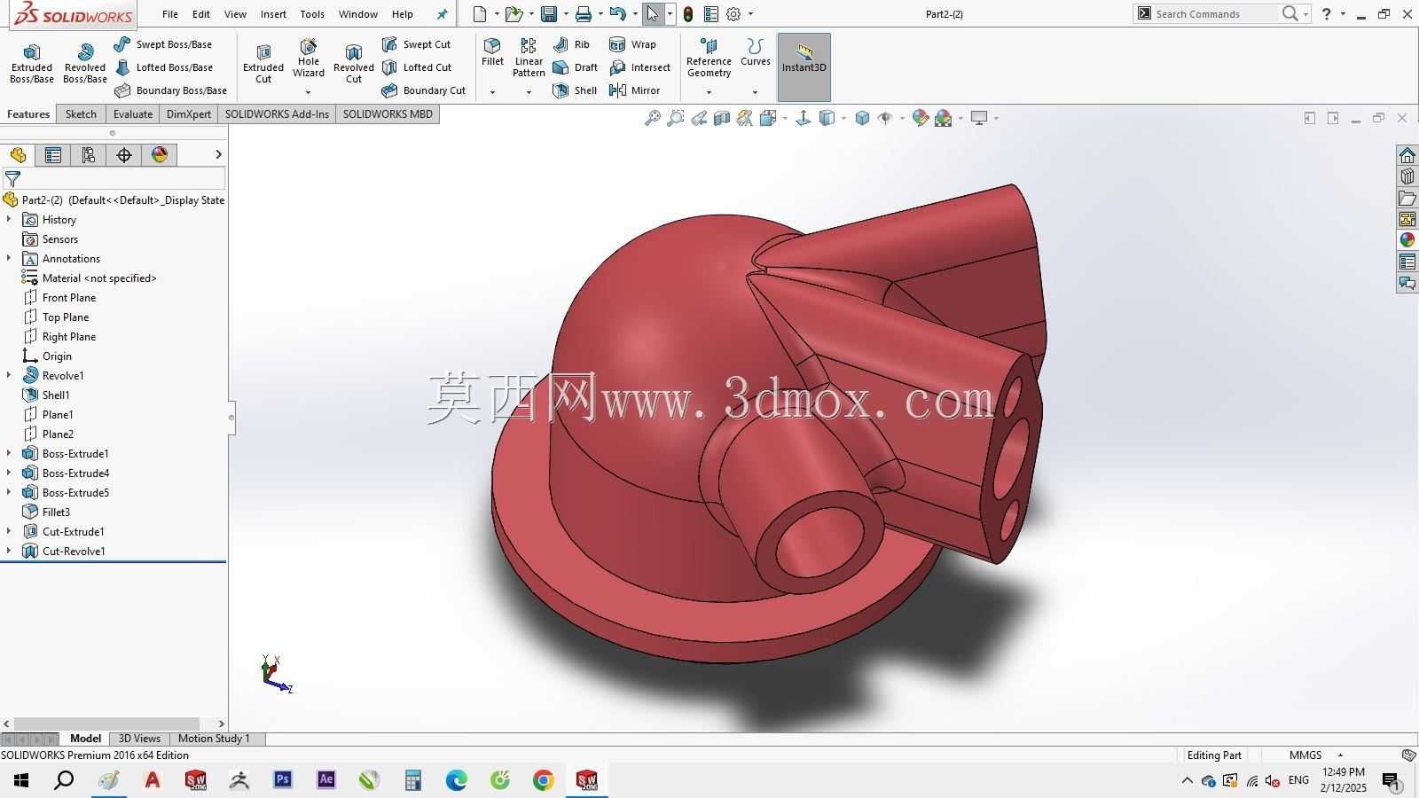Choose the Linear Pattern tool

529,58
